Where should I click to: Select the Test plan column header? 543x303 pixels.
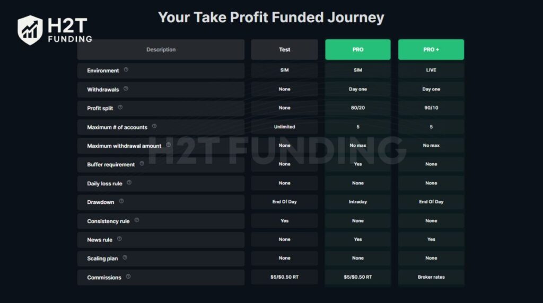285,50
